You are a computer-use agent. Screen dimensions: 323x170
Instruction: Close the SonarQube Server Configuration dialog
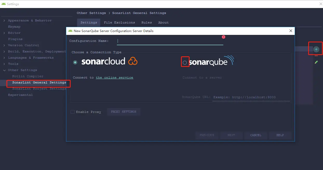pyautogui.click(x=291, y=31)
